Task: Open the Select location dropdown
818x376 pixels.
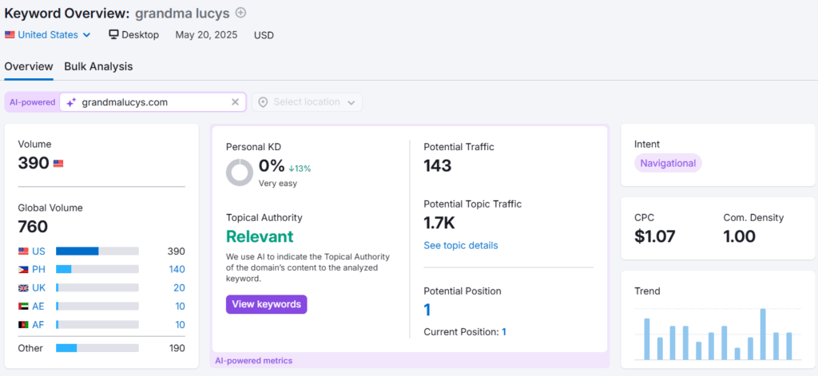Action: (307, 102)
